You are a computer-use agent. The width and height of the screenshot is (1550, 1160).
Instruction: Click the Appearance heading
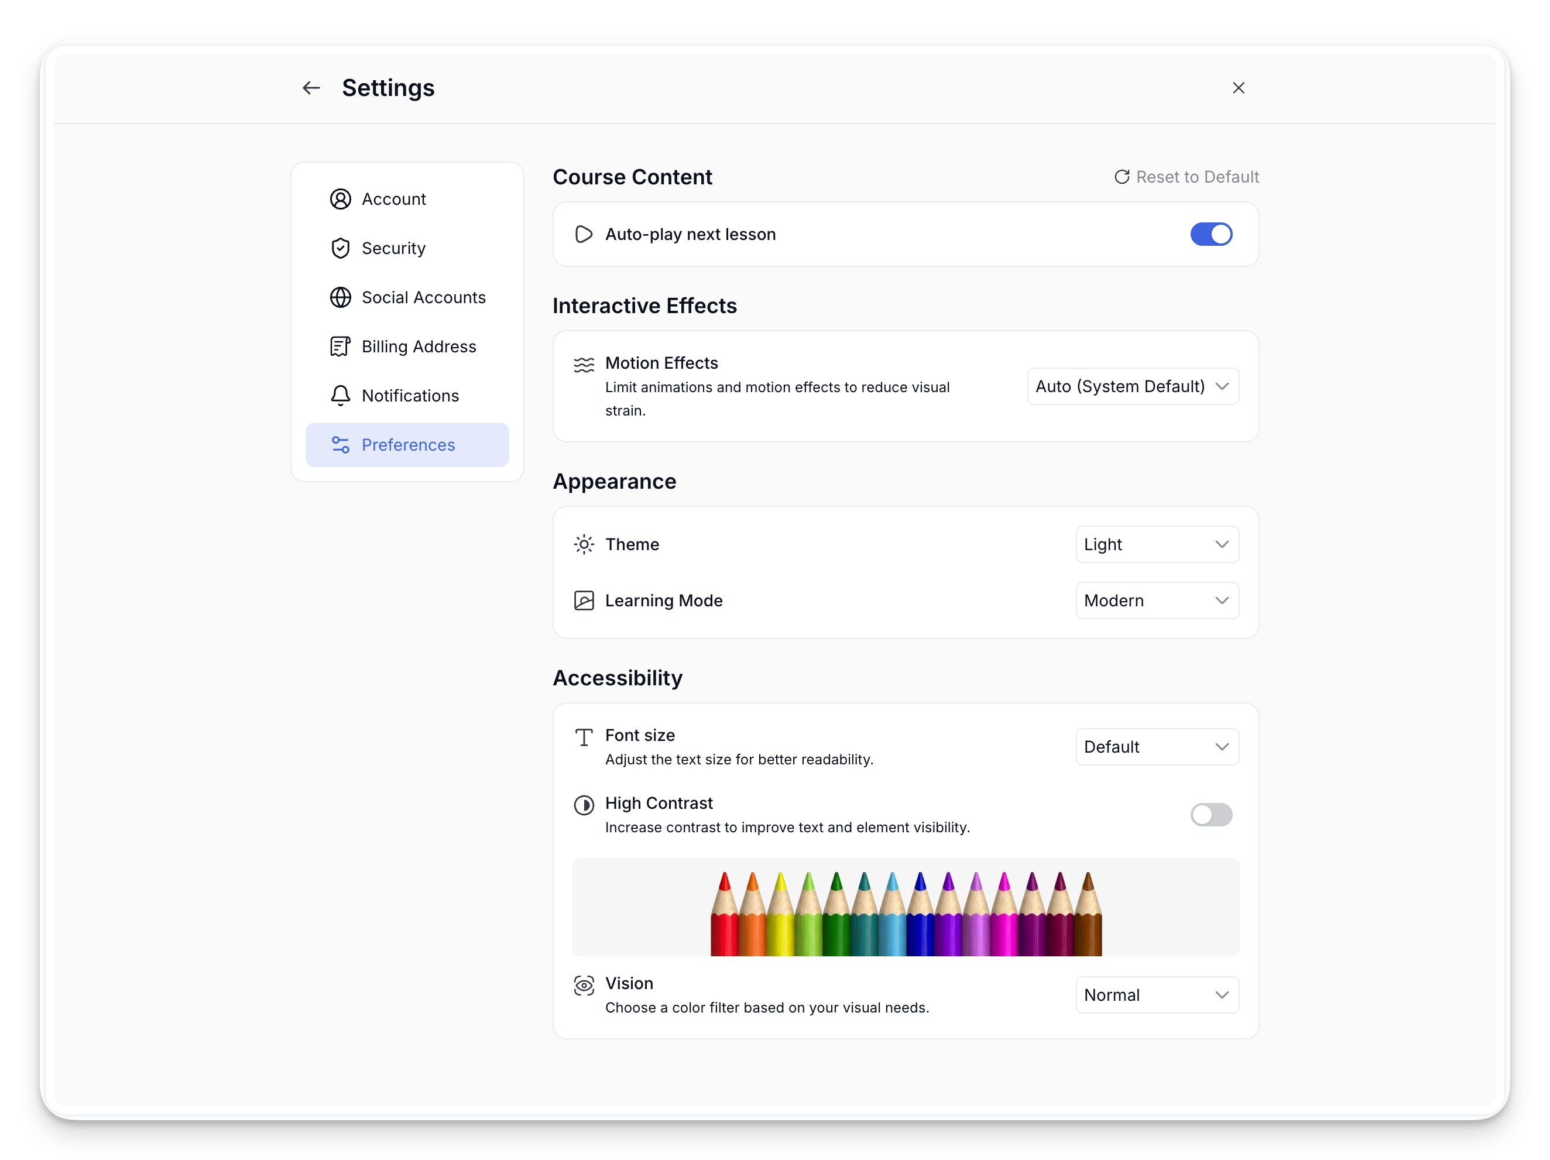coord(615,482)
